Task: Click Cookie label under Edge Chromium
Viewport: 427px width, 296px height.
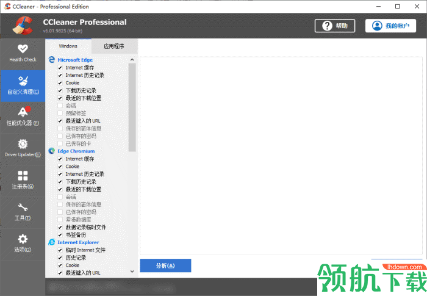Action: point(73,167)
